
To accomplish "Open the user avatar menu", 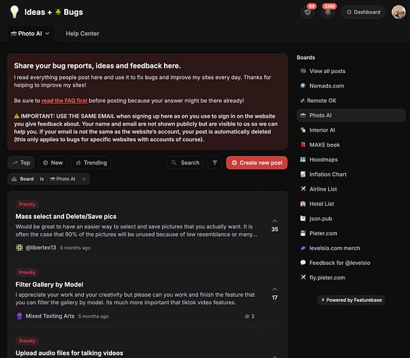I will pyautogui.click(x=398, y=12).
